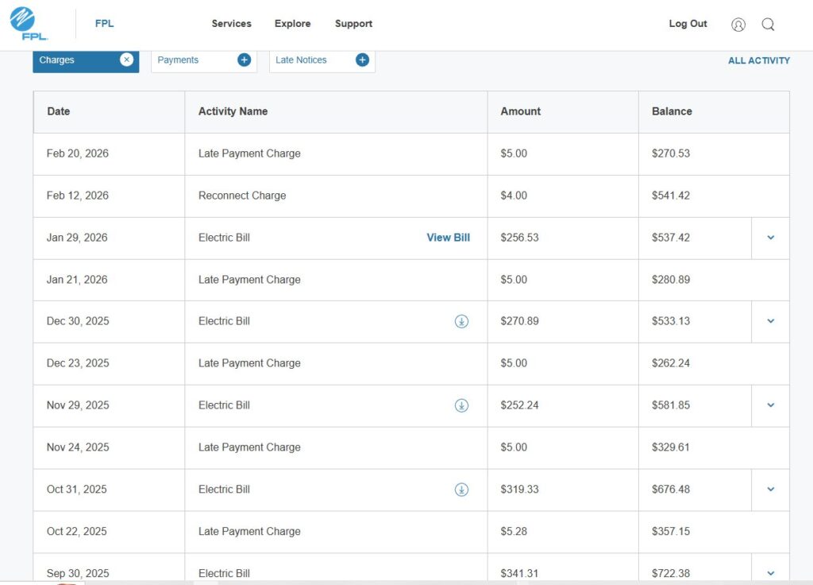Screen dimensions: 813x585
Task: Add the Payments filter
Action: 244,60
